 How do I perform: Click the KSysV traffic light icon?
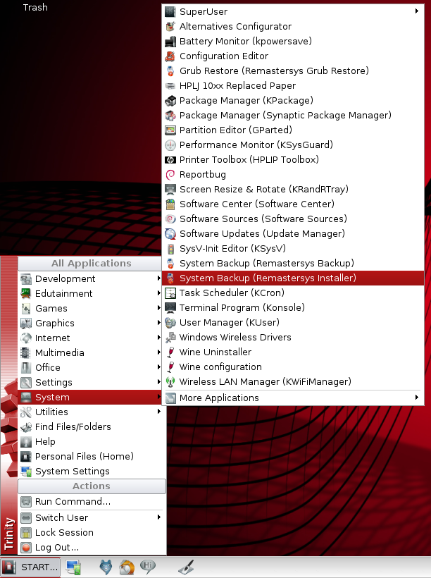pyautogui.click(x=170, y=248)
